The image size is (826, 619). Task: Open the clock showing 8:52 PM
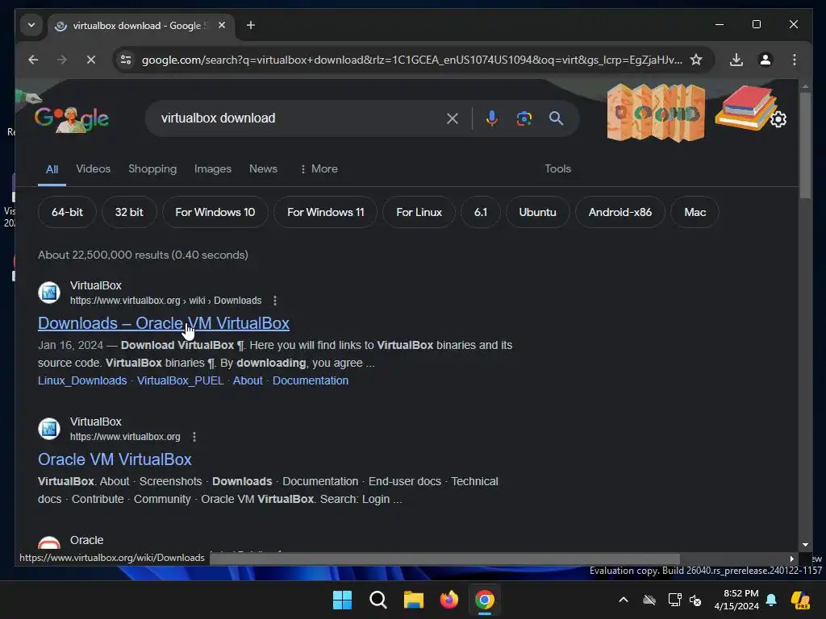click(736, 600)
